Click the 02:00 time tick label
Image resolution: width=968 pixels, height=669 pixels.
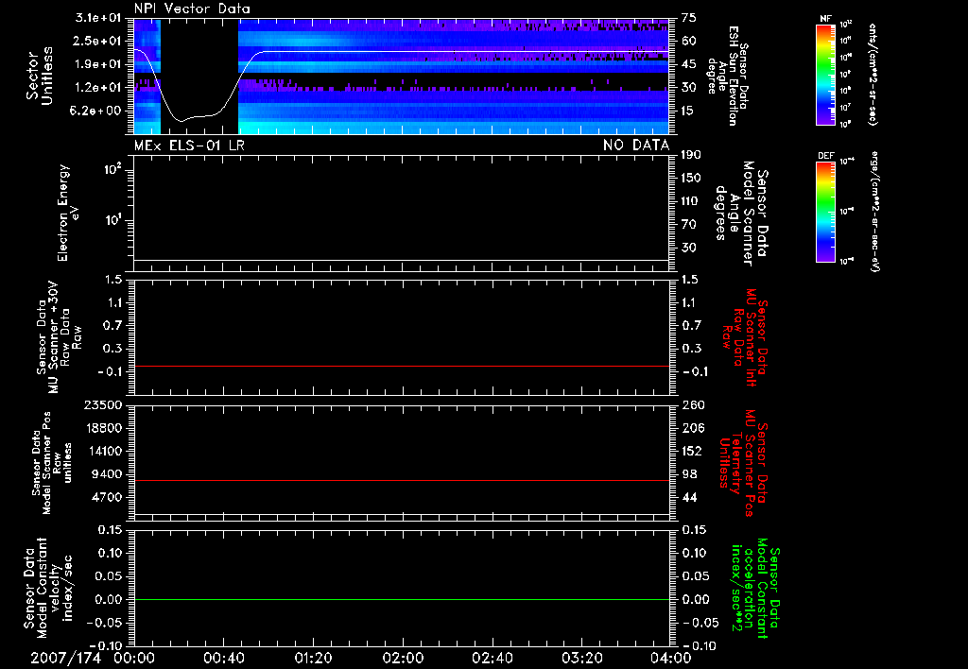(x=403, y=658)
